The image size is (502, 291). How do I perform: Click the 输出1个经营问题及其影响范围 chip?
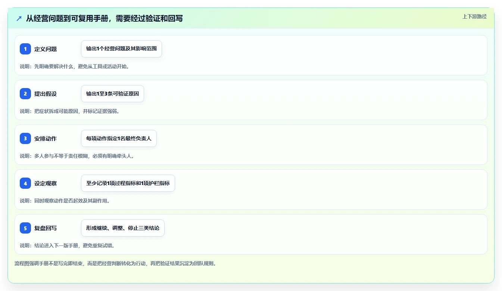pyautogui.click(x=121, y=49)
